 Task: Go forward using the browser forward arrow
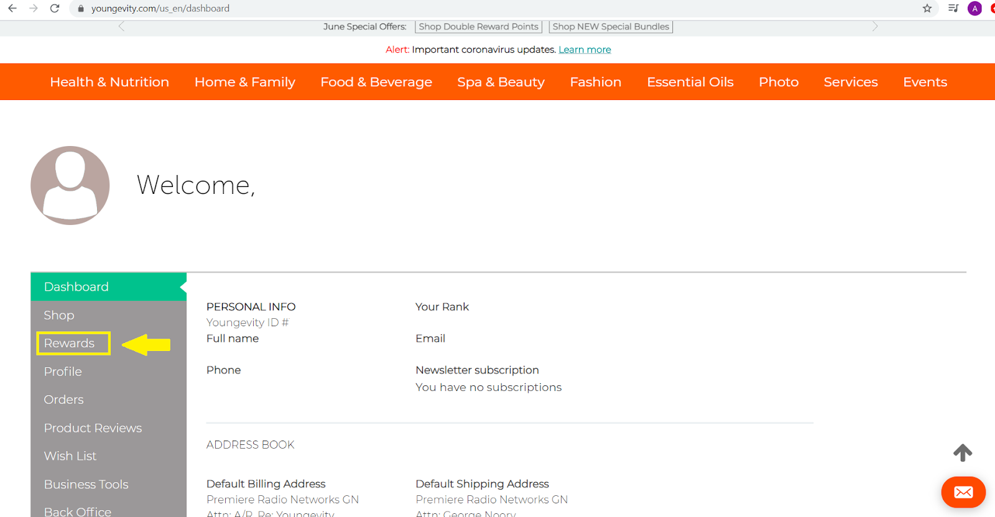34,9
